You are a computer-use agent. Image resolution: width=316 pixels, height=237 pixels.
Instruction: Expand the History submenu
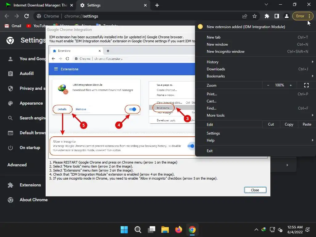click(x=256, y=62)
